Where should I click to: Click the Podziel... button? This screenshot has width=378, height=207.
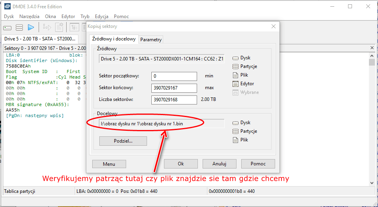[123, 141]
